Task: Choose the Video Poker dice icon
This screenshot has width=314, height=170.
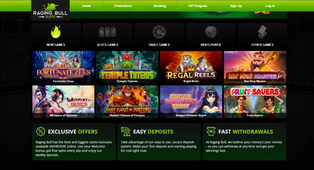Action: [x=211, y=32]
